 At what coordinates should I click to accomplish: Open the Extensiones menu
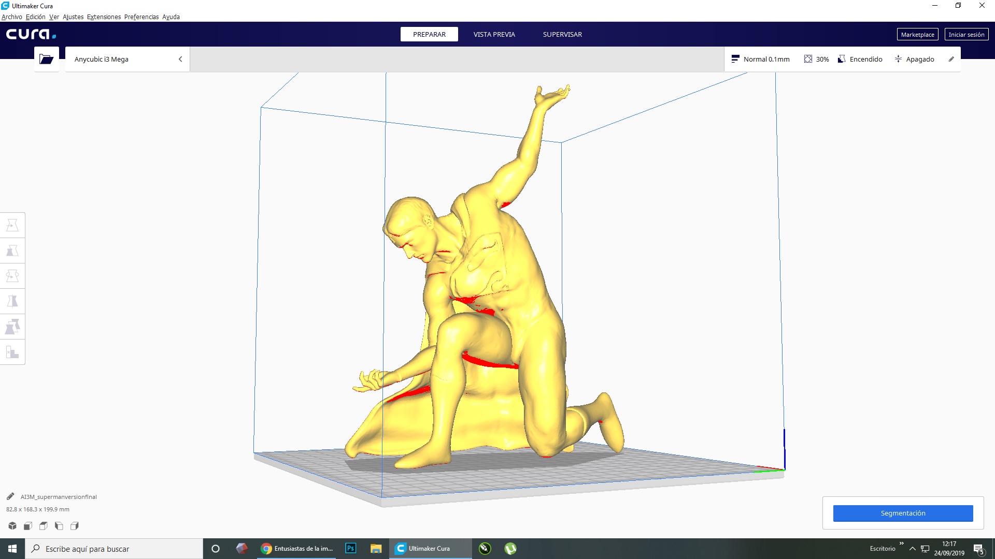pyautogui.click(x=104, y=17)
